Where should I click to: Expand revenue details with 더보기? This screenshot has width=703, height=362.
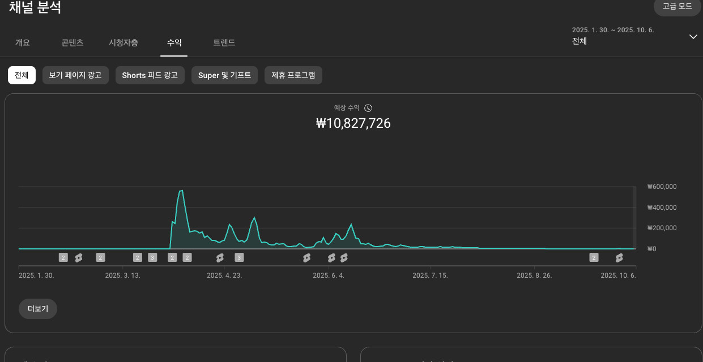pyautogui.click(x=38, y=309)
